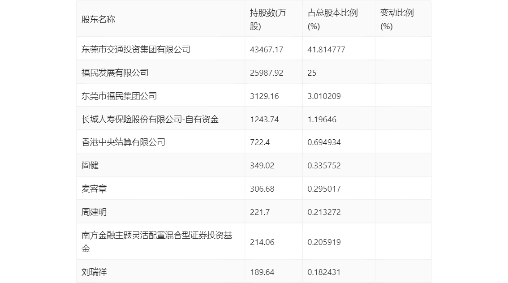Select the percentage 0.295017

pyautogui.click(x=324, y=189)
